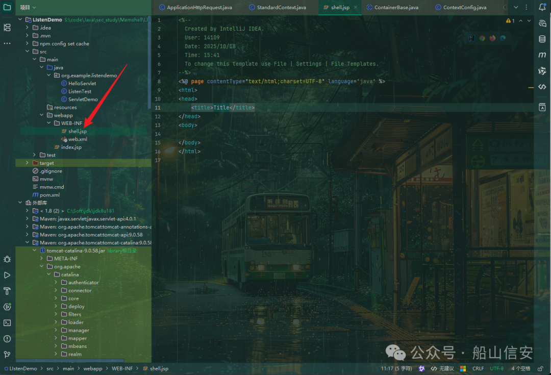
Task: Click the 4 个空格 indent setting
Action: tap(521, 368)
